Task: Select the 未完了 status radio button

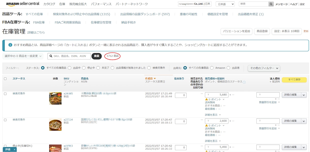Action: click(98, 68)
